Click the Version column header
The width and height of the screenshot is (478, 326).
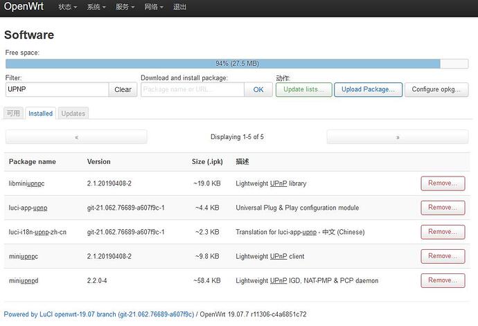pos(99,162)
